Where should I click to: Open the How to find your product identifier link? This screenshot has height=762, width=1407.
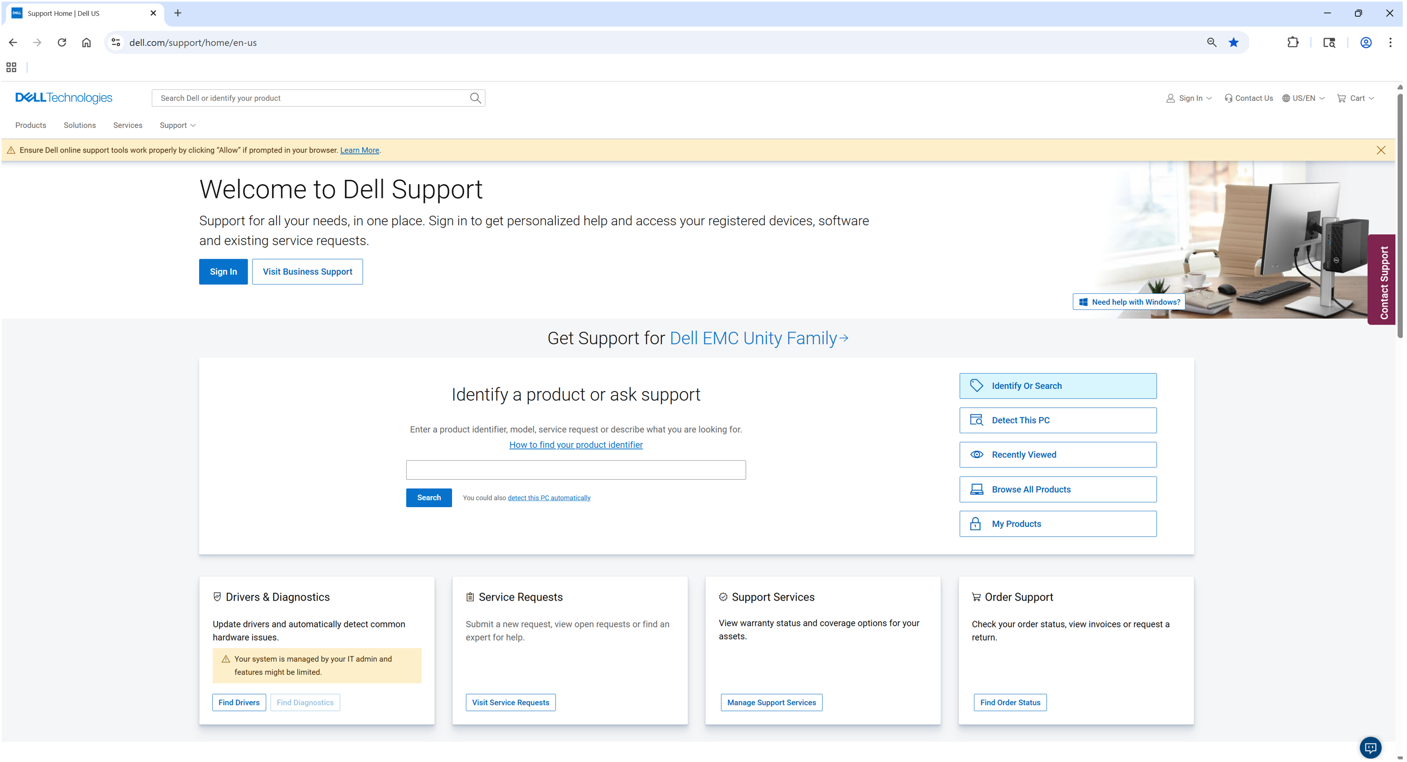tap(576, 445)
